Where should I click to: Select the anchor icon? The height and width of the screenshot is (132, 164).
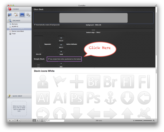(x=110, y=98)
